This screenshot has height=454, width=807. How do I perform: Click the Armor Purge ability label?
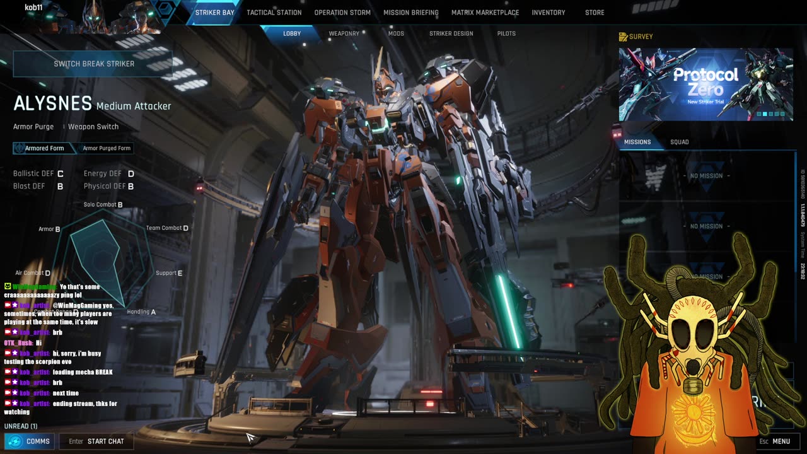point(33,127)
